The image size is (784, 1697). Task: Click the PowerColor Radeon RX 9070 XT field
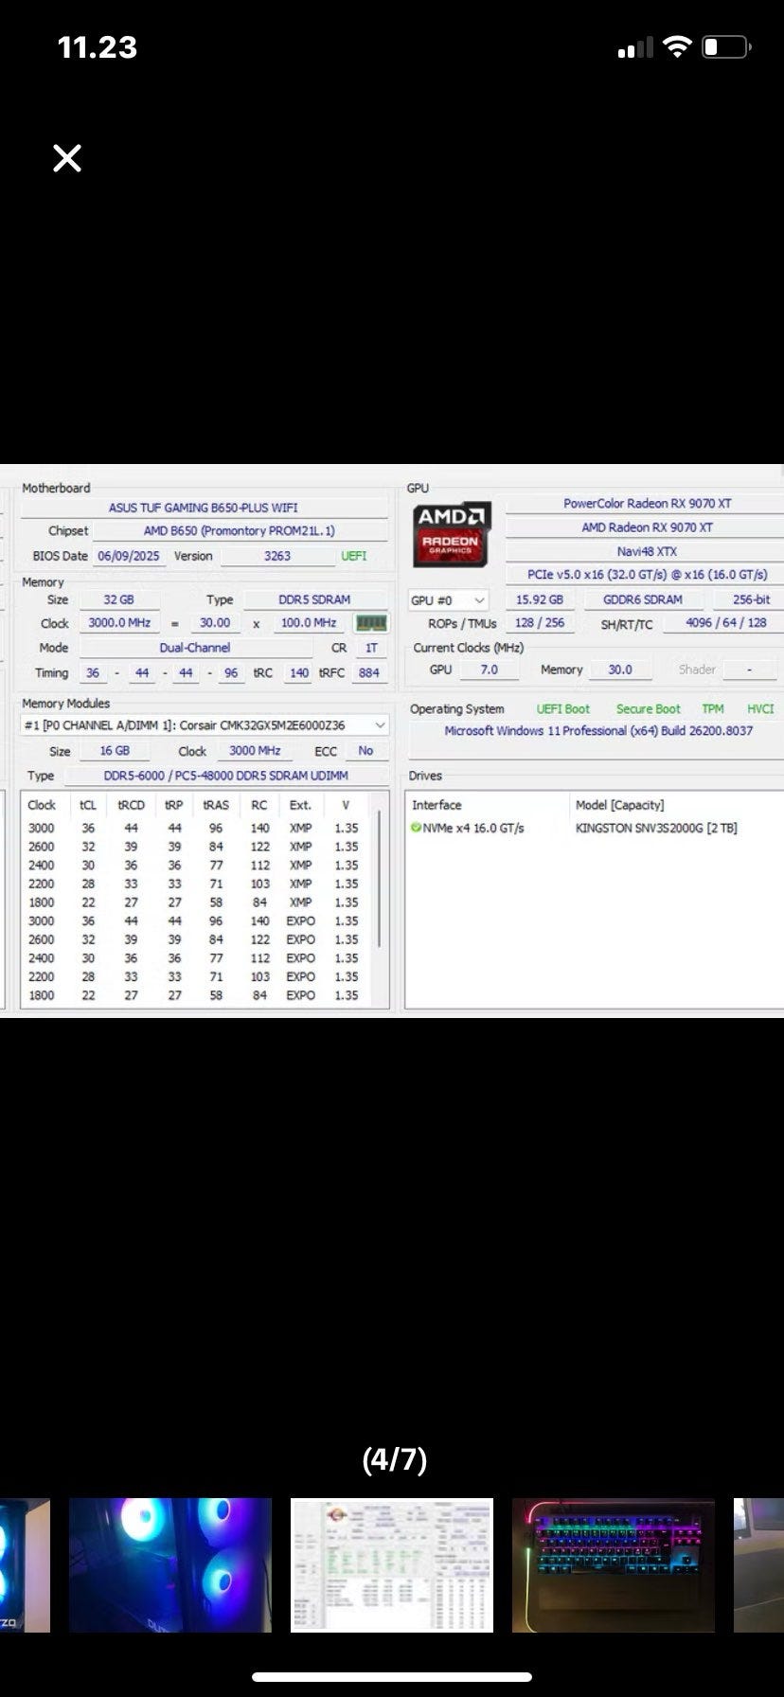(648, 504)
